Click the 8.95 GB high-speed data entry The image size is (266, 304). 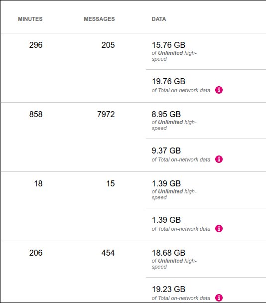tap(166, 114)
